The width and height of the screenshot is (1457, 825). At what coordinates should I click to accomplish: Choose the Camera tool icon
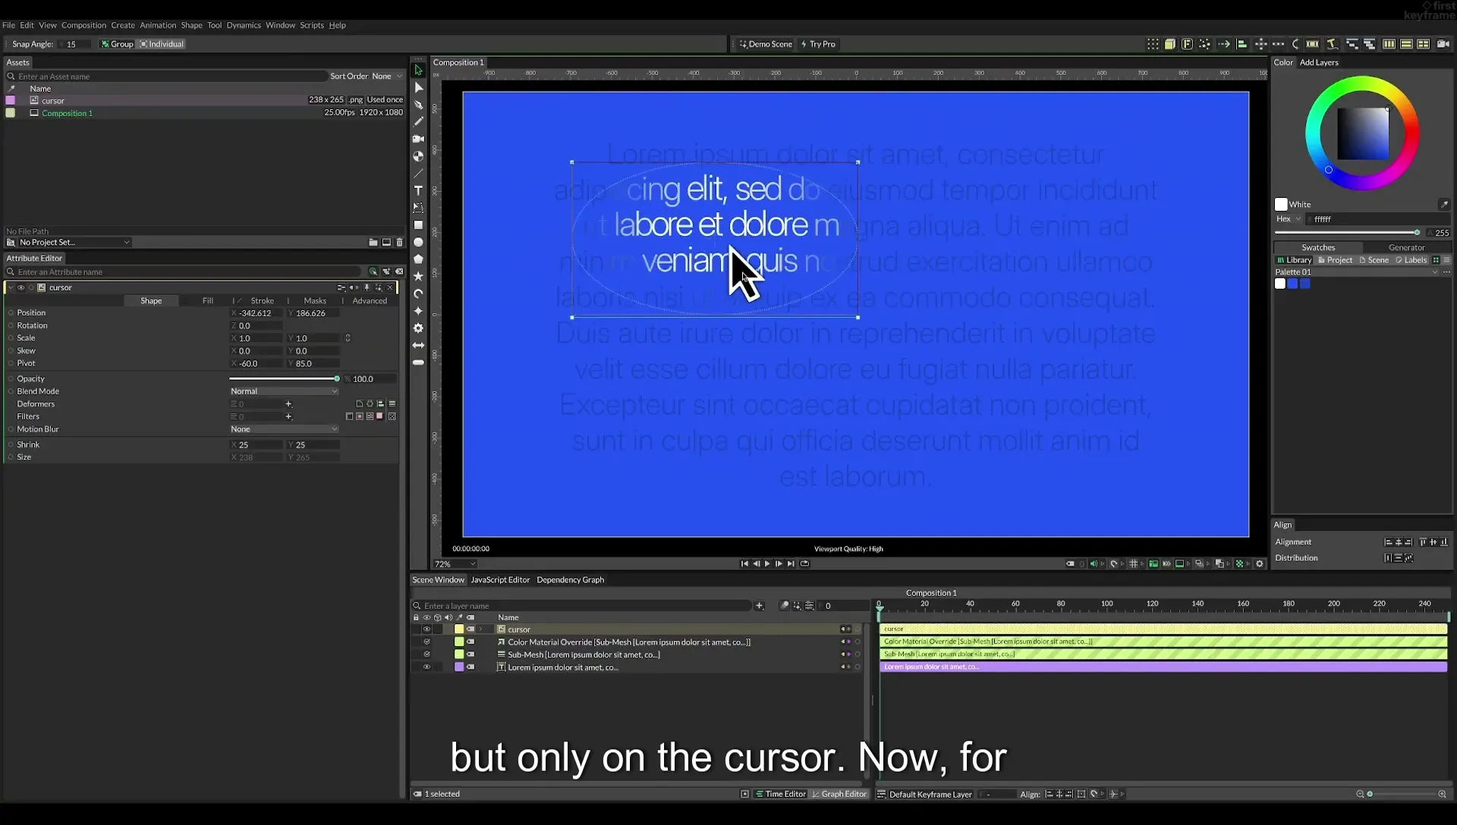(418, 139)
